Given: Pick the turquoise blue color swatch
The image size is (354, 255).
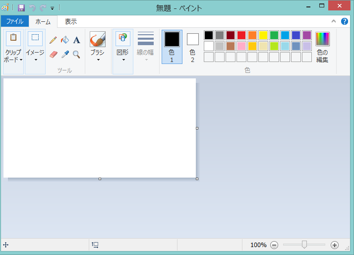Looking at the screenshot, I should click(x=285, y=35).
